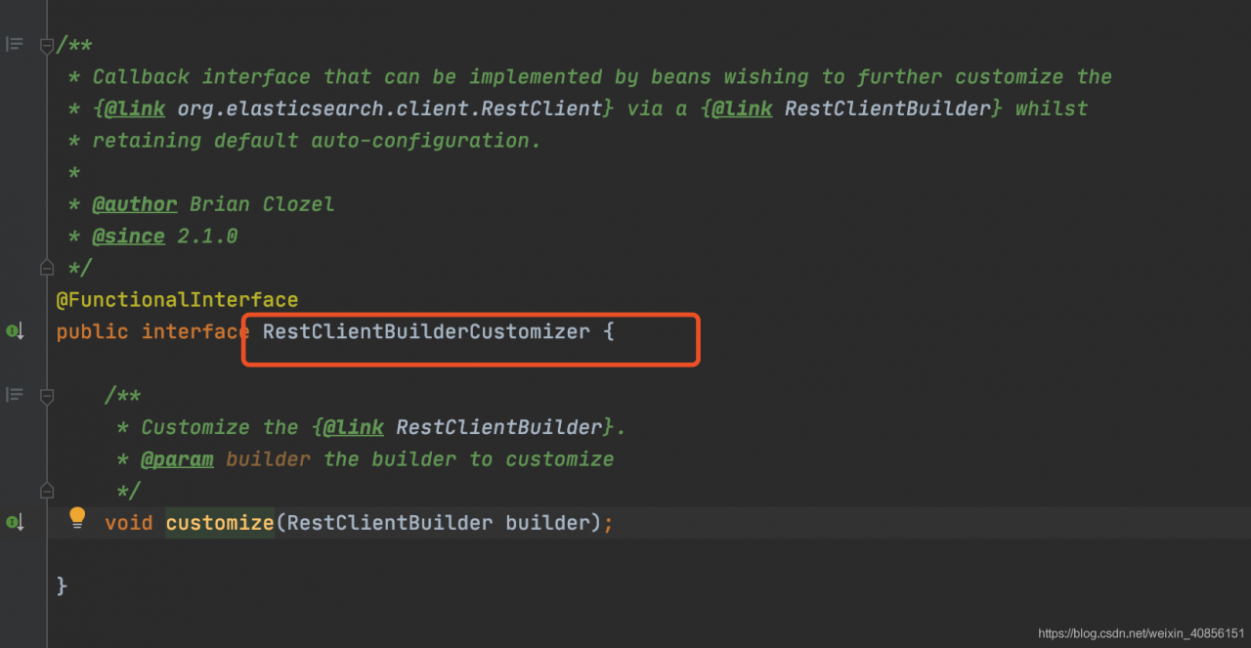The width and height of the screenshot is (1251, 648).
Task: Open the yellow lightbulb quick-fix menu
Action: point(78,518)
